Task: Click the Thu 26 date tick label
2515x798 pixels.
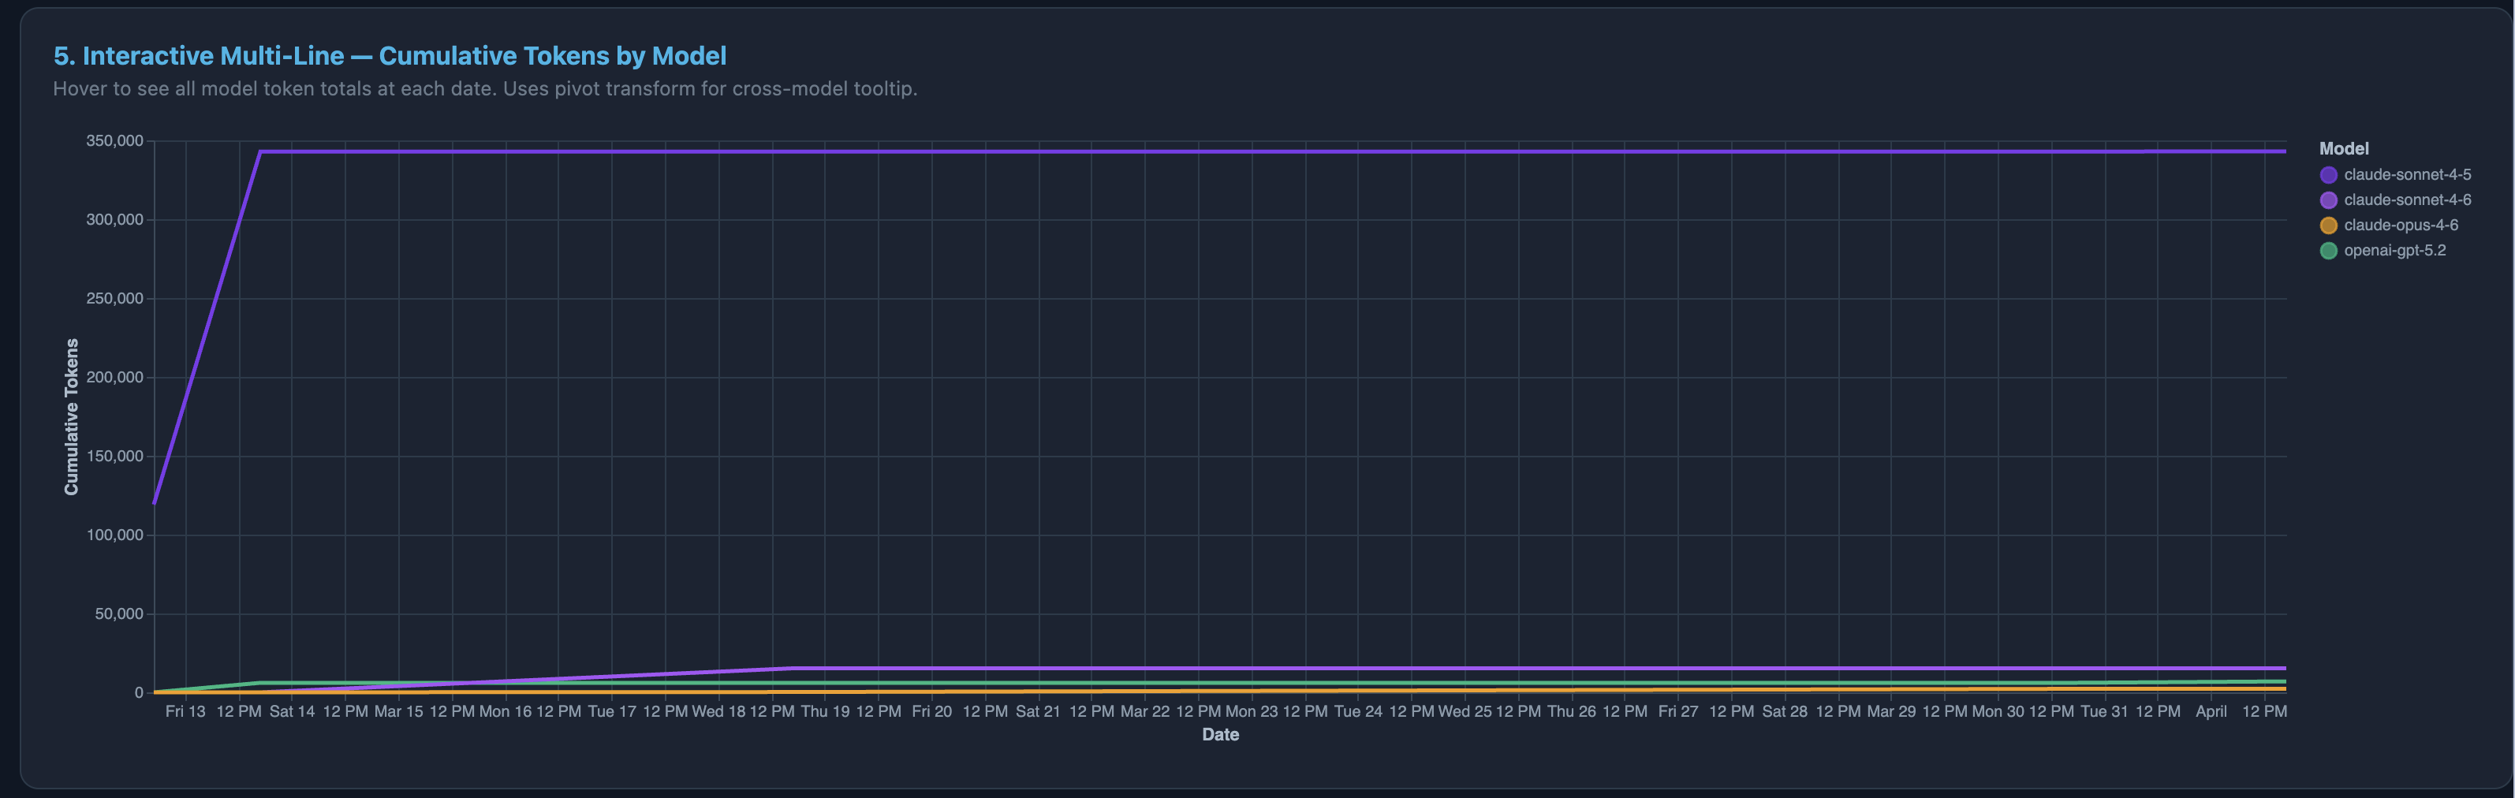Action: (1571, 711)
